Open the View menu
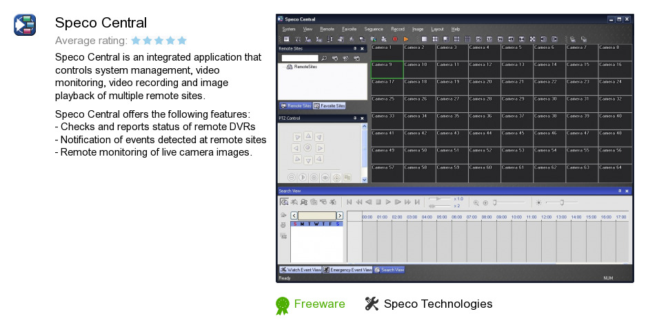Viewport: 648px width, 336px height. [x=307, y=30]
